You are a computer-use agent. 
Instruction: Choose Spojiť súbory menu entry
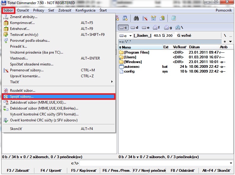click(x=58, y=97)
